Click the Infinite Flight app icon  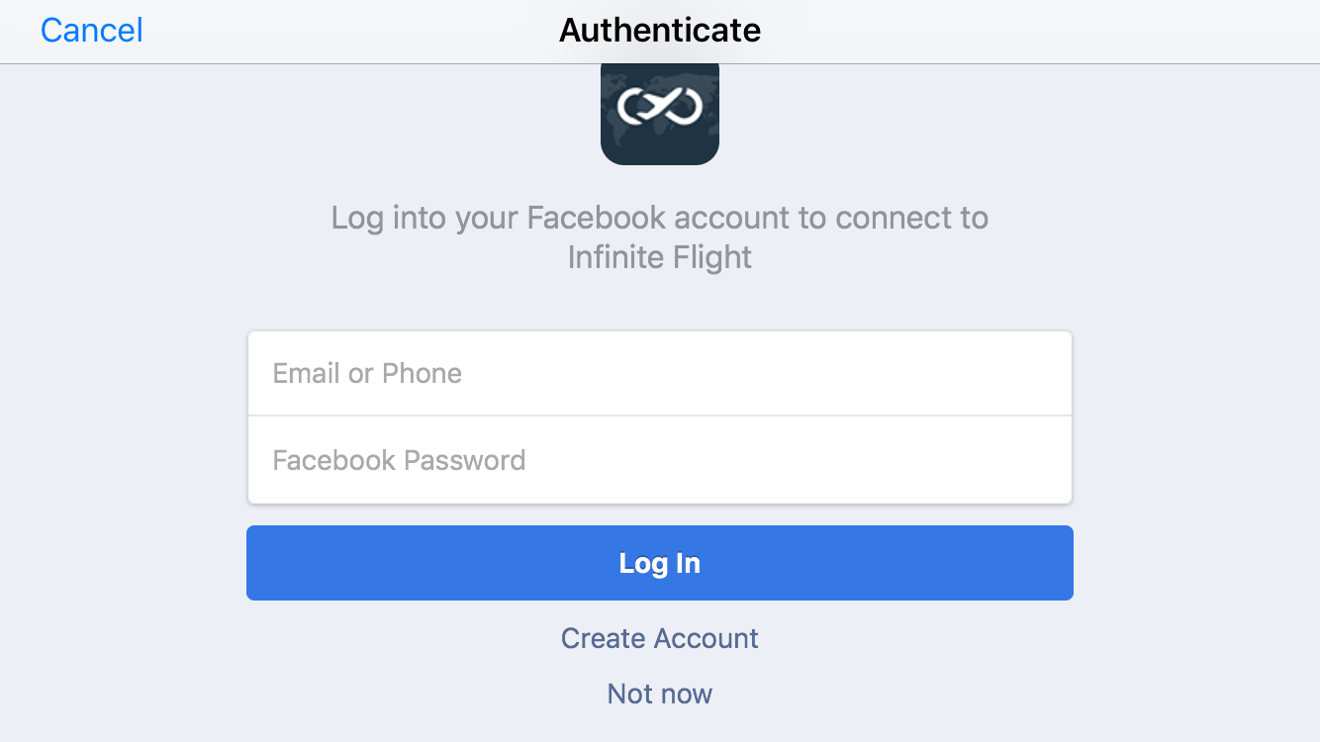pyautogui.click(x=660, y=112)
